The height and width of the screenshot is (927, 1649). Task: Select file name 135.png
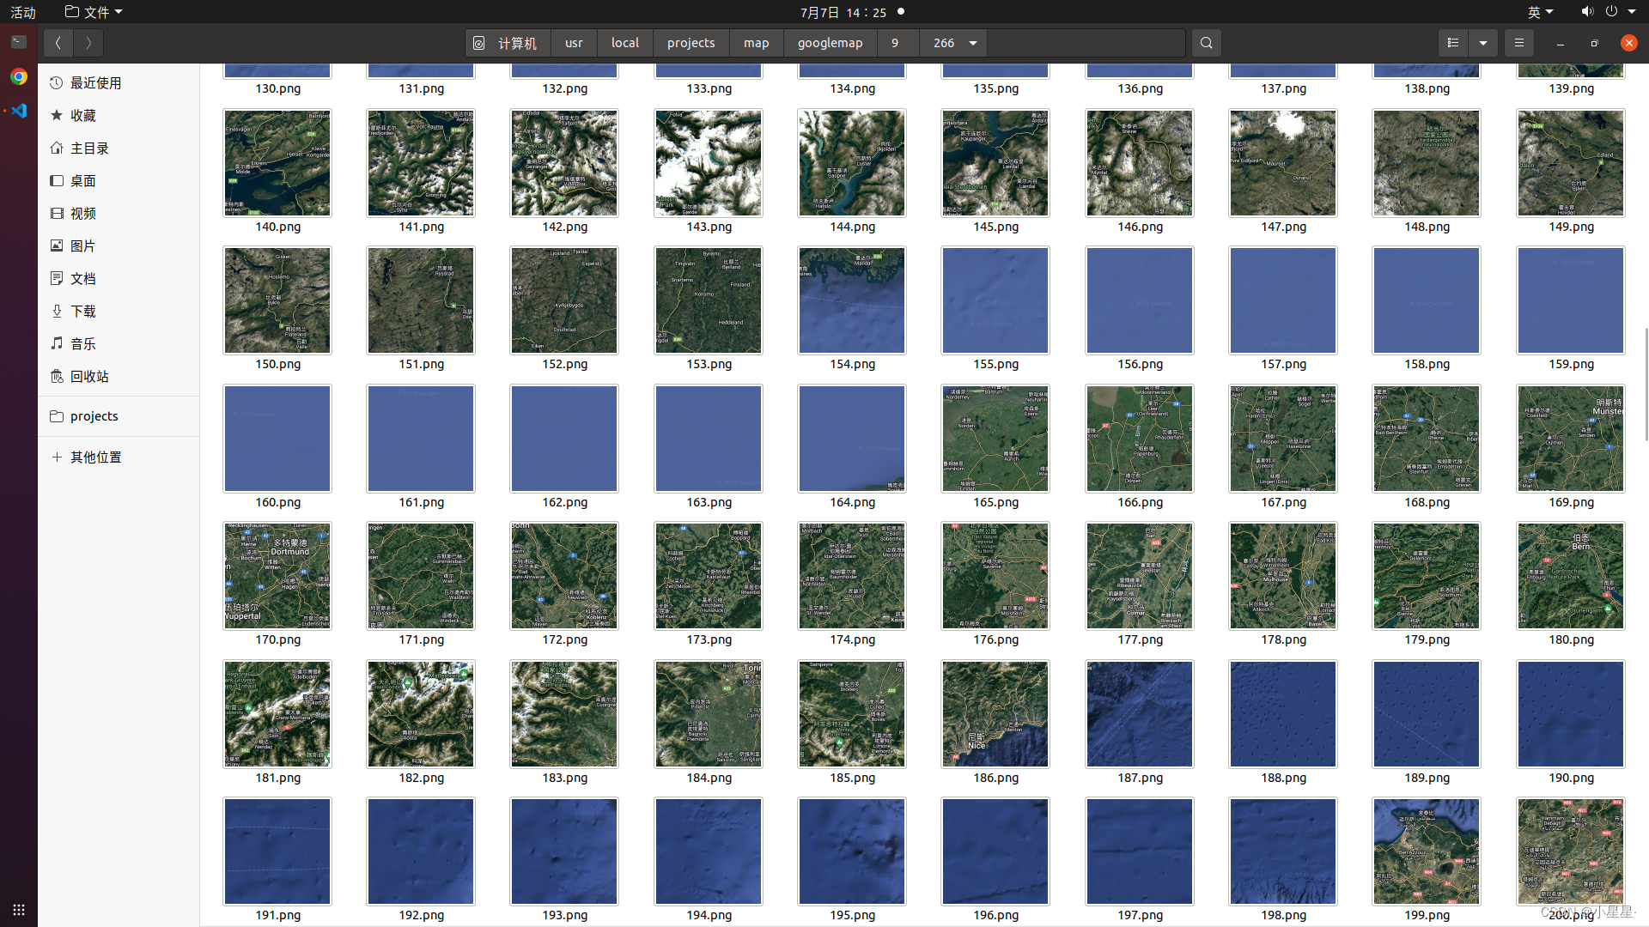[995, 88]
